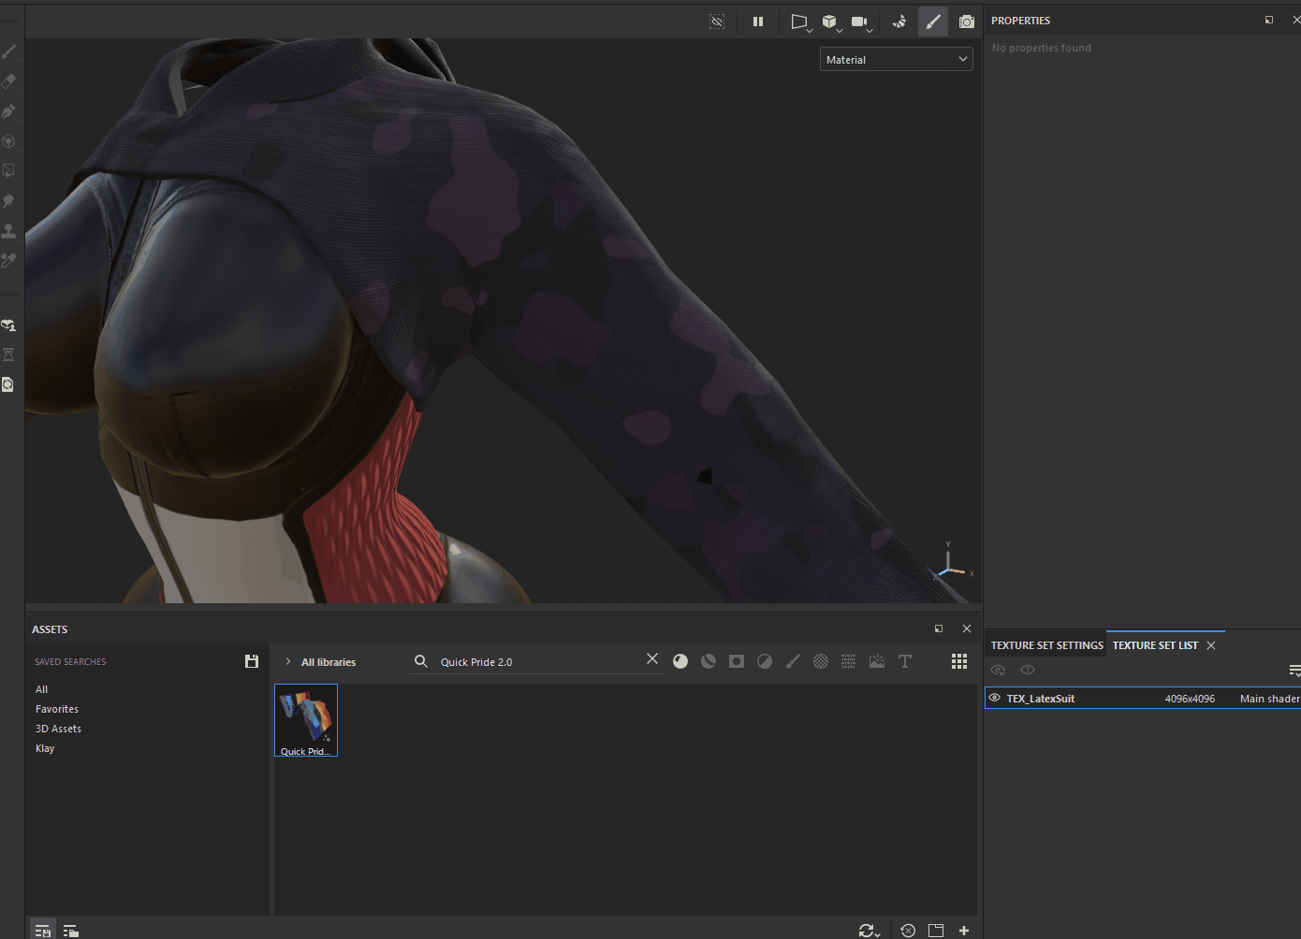The height and width of the screenshot is (939, 1301).
Task: Select the Klay saved search
Action: click(x=45, y=748)
